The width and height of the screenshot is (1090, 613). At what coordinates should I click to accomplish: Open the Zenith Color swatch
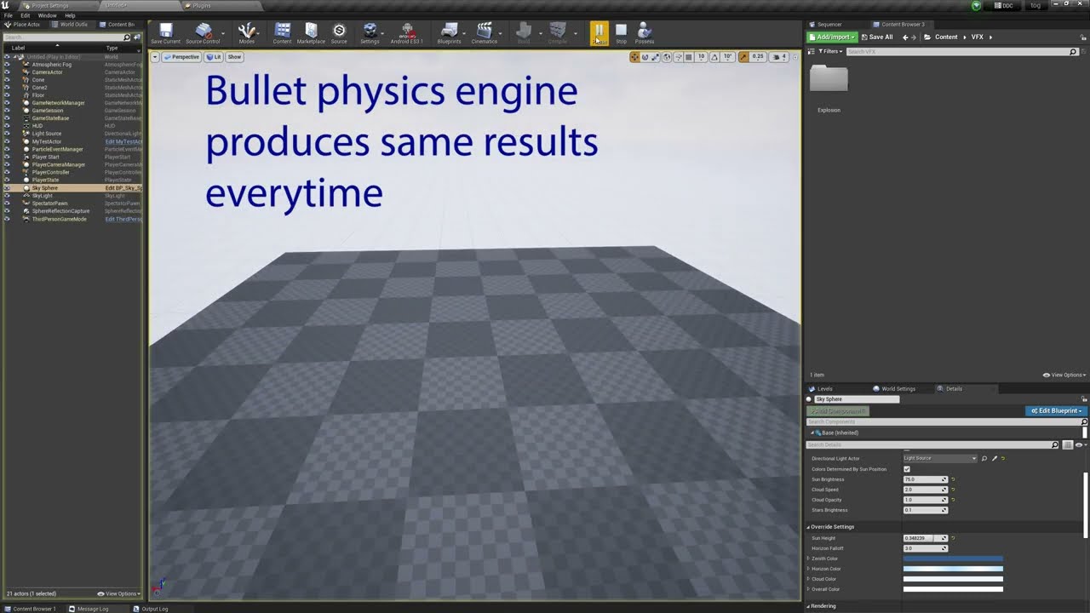tap(953, 559)
